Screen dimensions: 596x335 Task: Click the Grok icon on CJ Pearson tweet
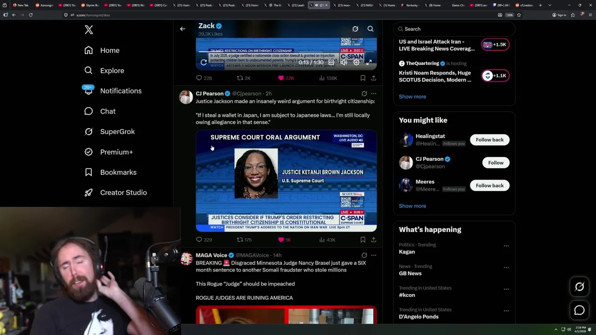[x=364, y=94]
